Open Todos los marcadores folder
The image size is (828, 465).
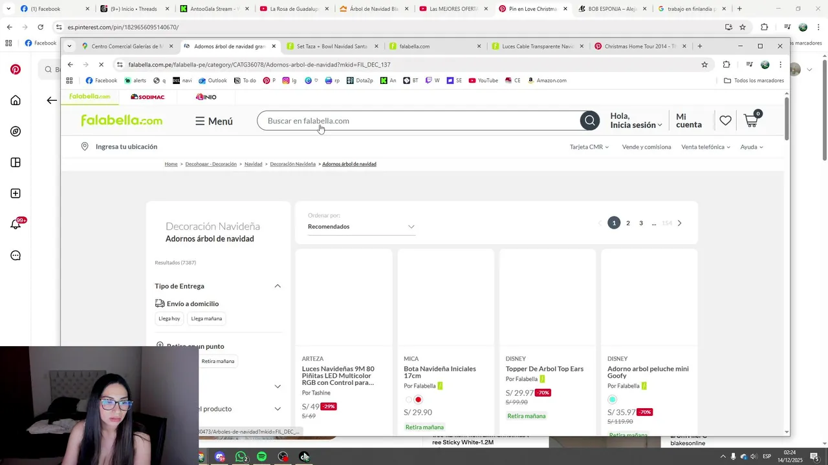754,81
